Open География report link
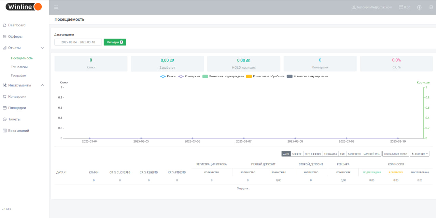This screenshot has height=218, width=437. click(x=18, y=76)
